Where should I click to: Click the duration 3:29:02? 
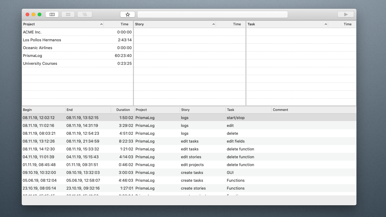pos(126,125)
